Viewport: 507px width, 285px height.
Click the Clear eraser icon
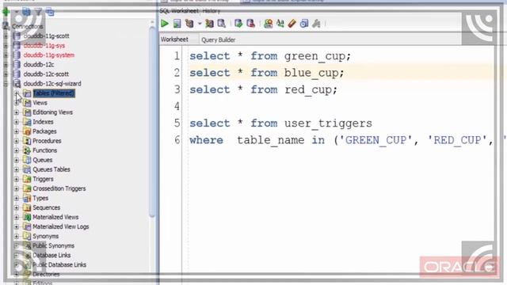pyautogui.click(x=292, y=23)
